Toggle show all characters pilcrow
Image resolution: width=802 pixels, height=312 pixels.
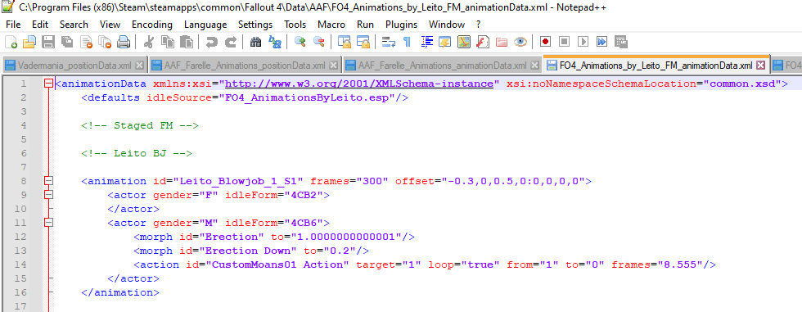[x=408, y=42]
